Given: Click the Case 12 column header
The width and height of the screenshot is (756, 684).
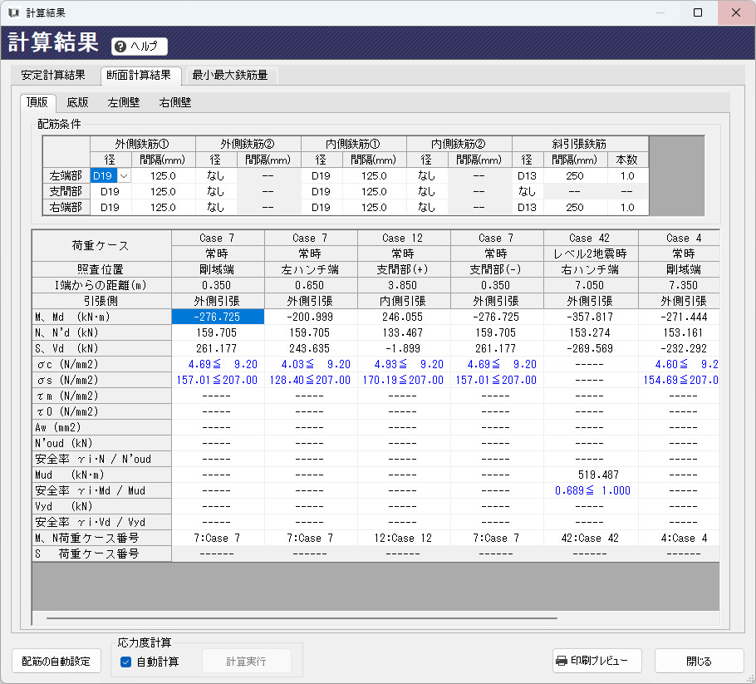Looking at the screenshot, I should [x=403, y=239].
